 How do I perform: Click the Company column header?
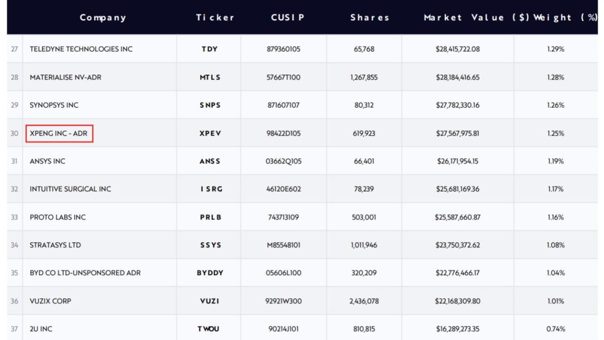coord(103,17)
